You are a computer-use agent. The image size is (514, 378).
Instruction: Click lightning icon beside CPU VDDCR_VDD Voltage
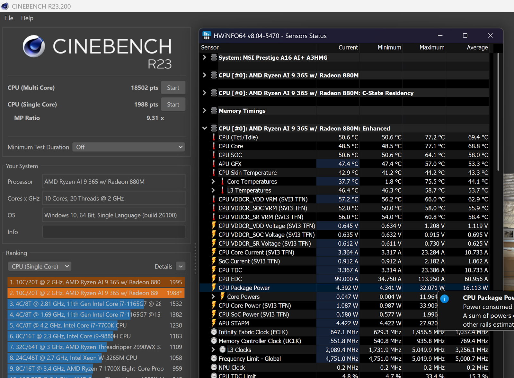point(214,226)
